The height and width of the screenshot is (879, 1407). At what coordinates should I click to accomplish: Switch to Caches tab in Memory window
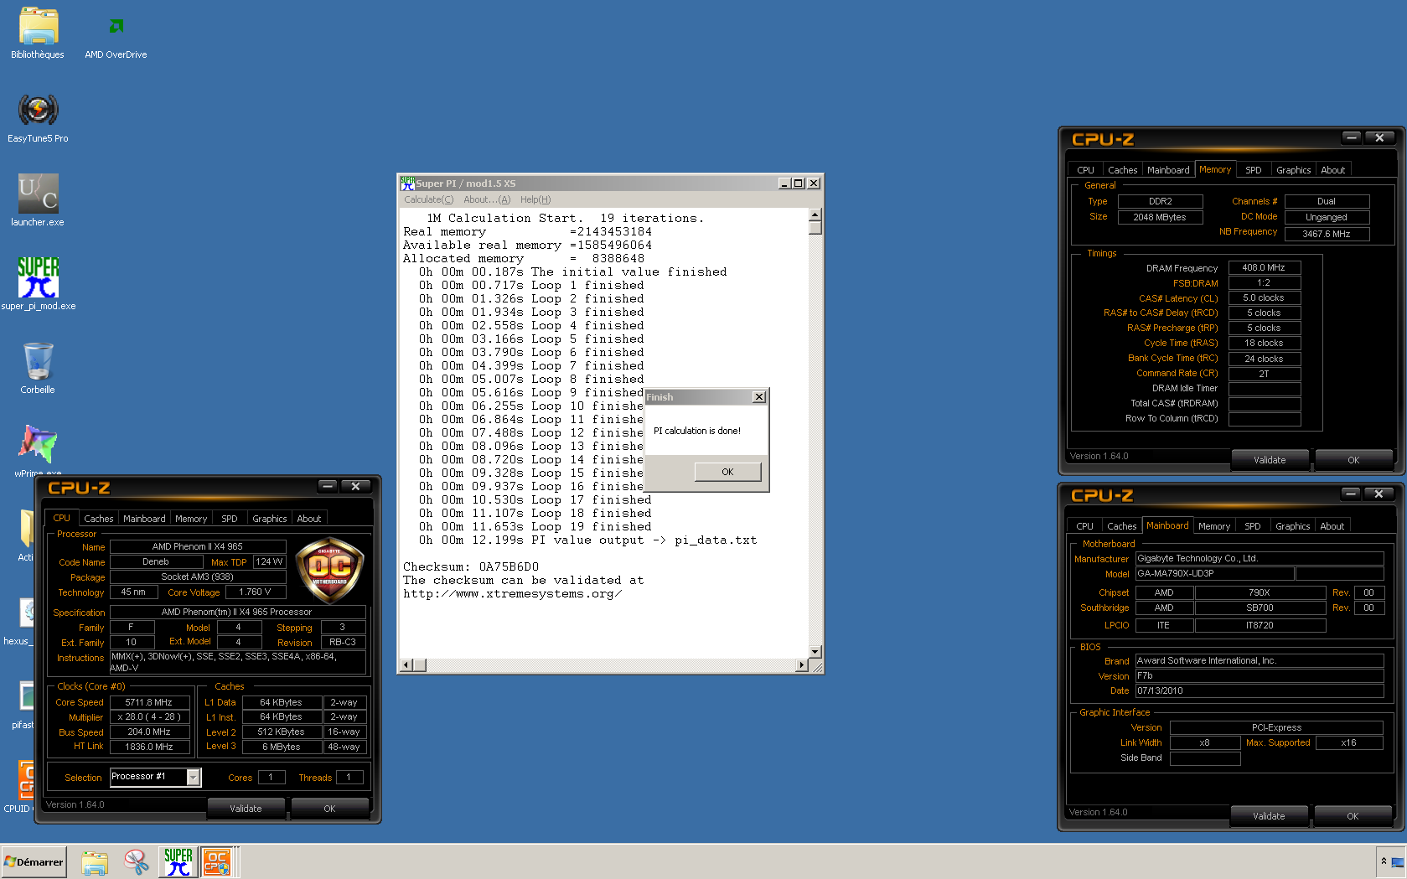pyautogui.click(x=1122, y=170)
